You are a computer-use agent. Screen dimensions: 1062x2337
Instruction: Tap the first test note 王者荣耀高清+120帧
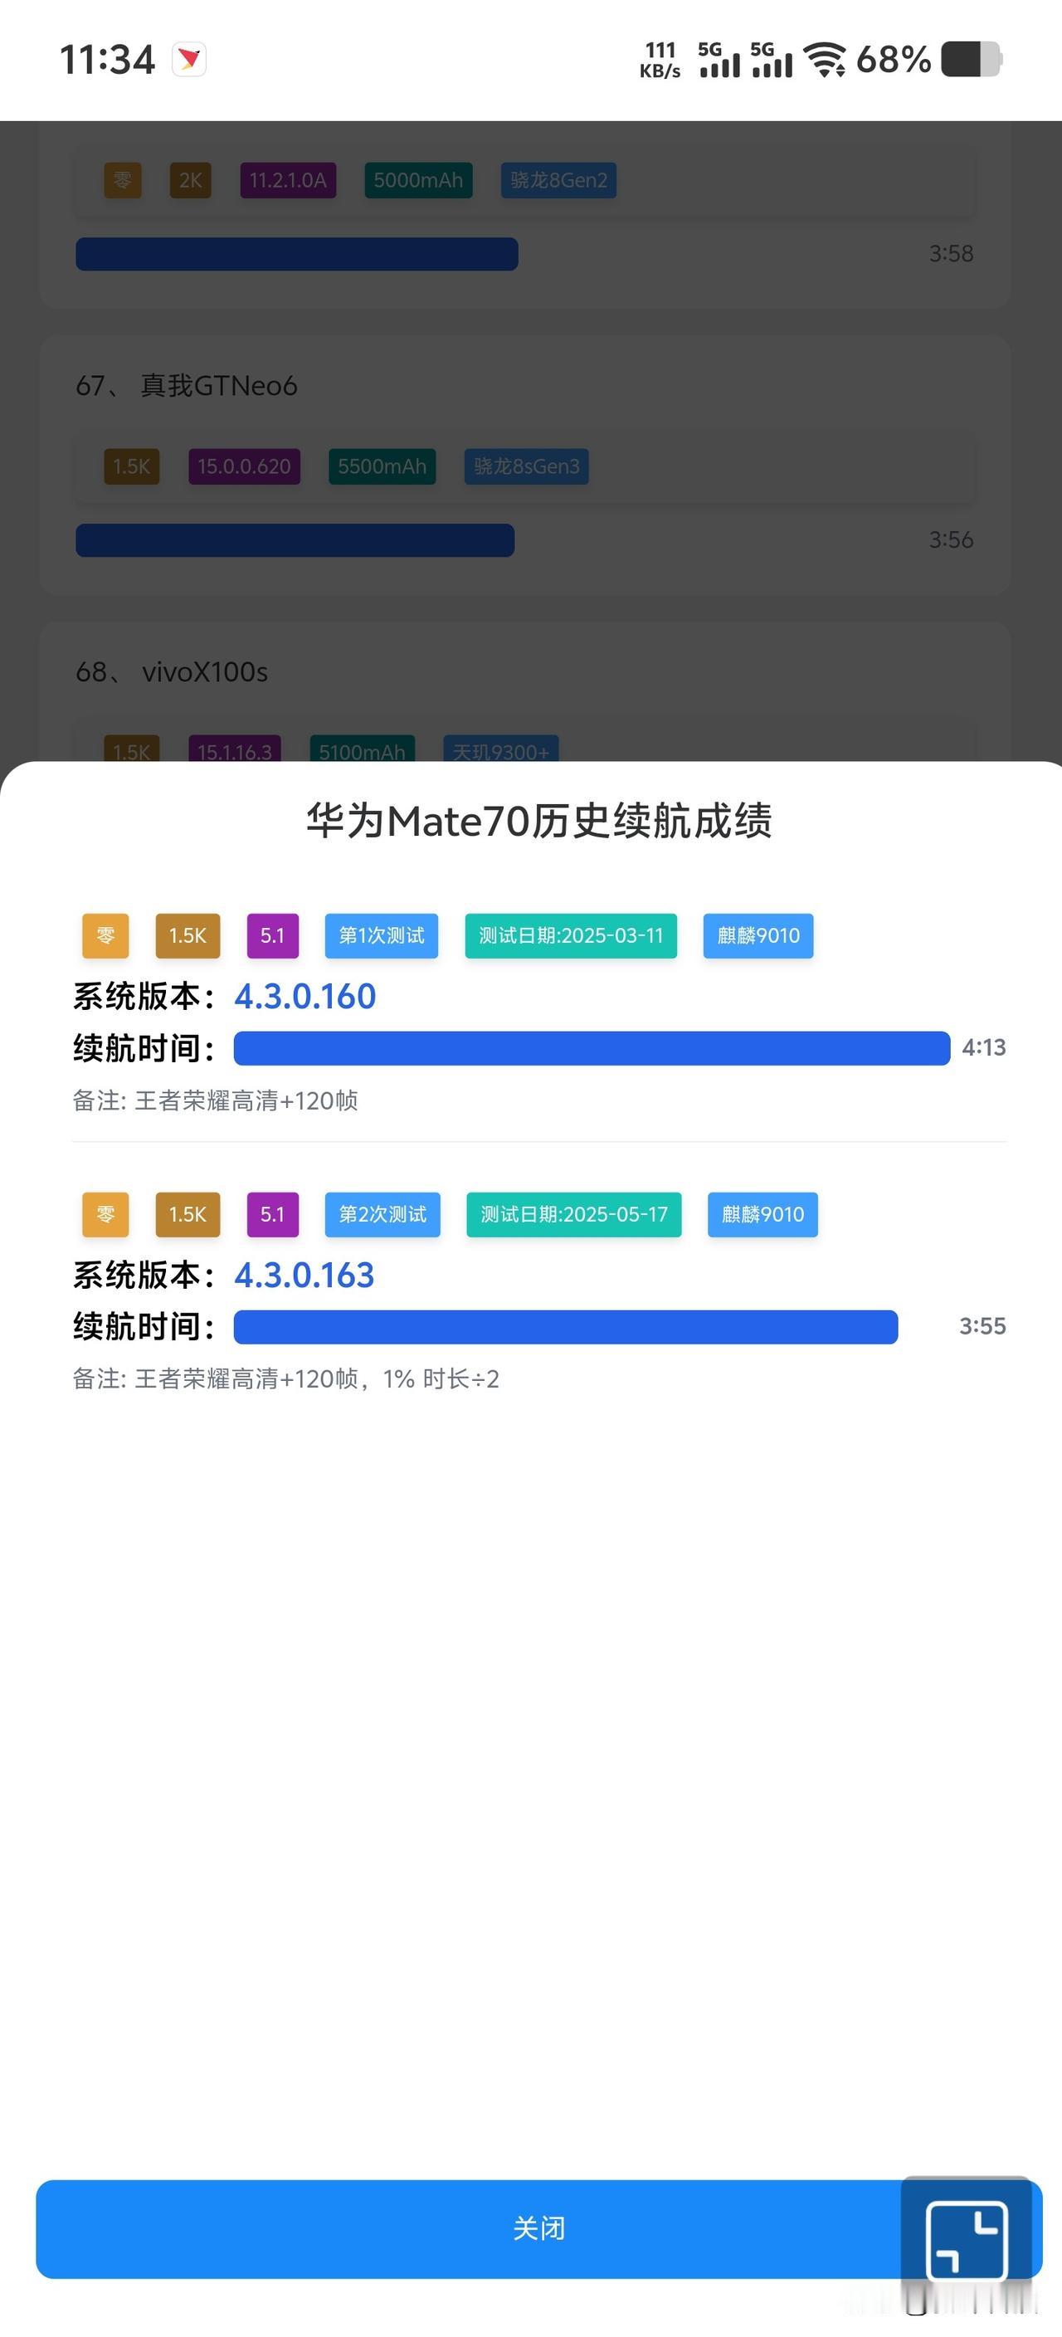pos(215,1100)
